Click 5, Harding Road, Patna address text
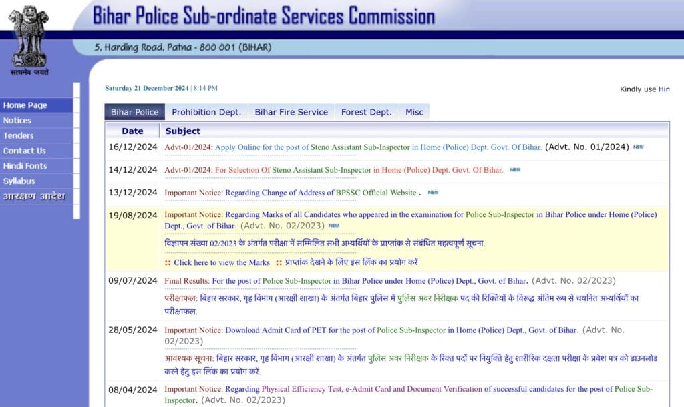This screenshot has width=684, height=407. pos(183,47)
